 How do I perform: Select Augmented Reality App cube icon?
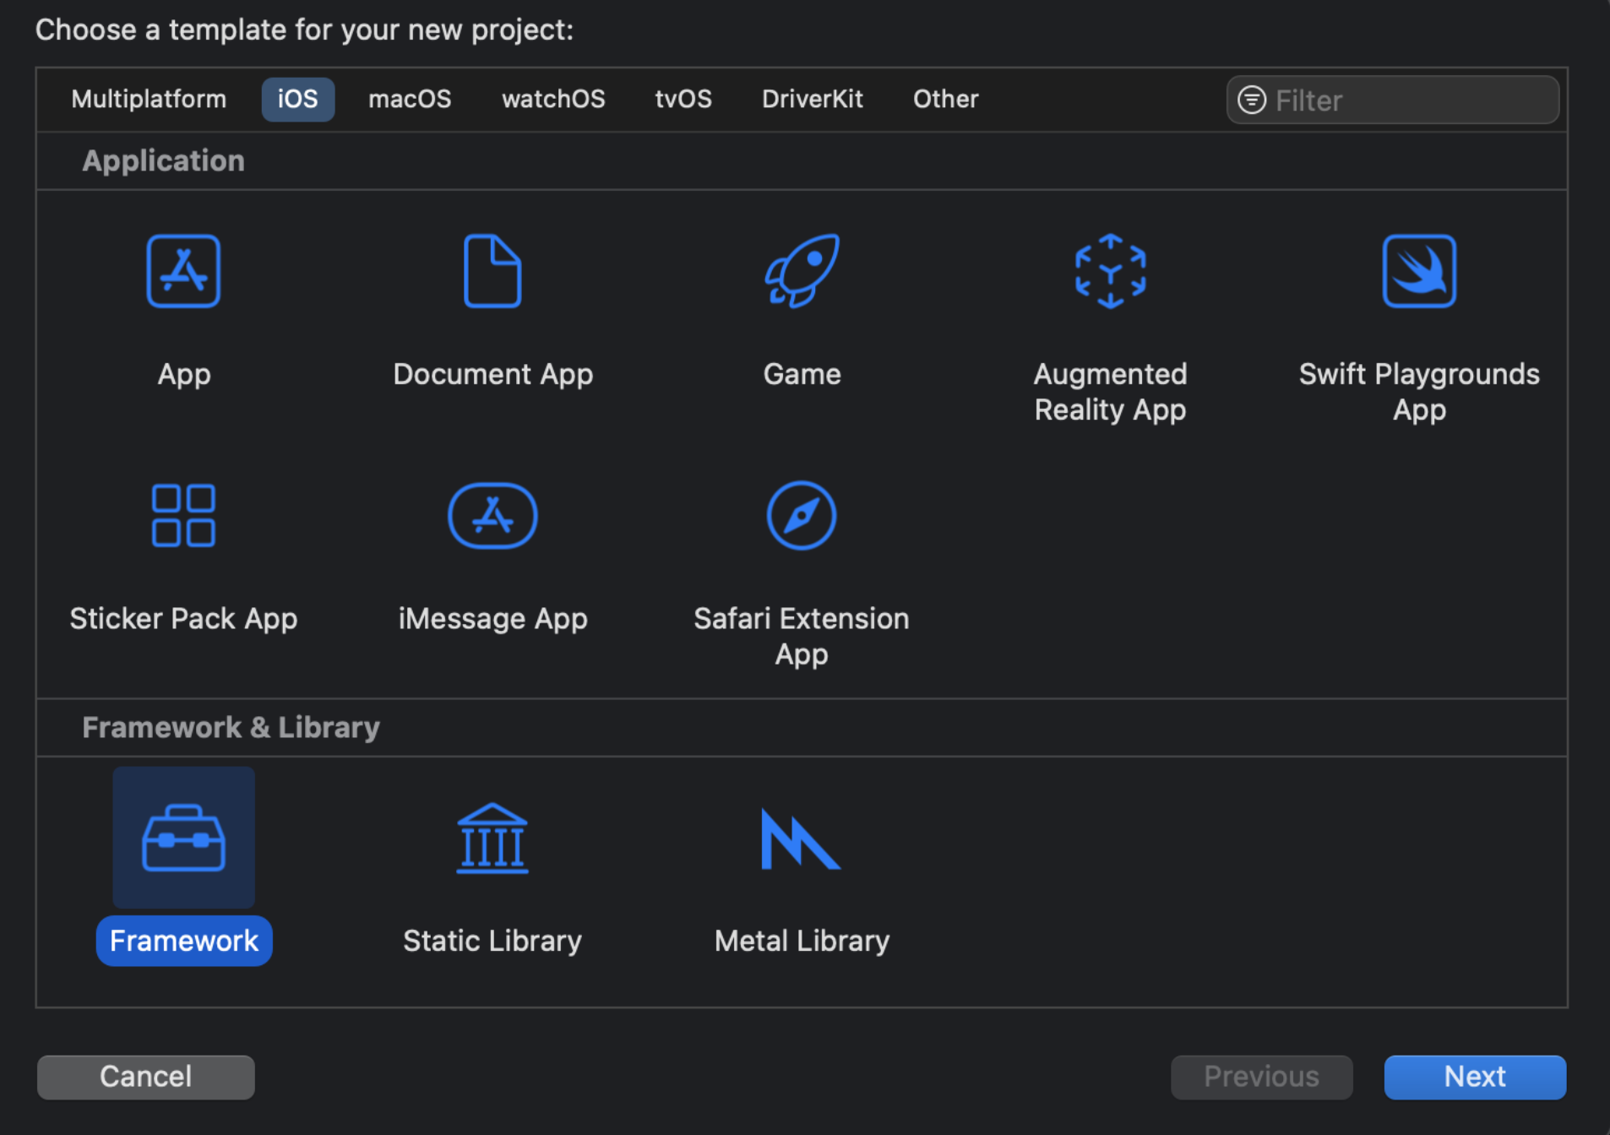click(x=1110, y=271)
